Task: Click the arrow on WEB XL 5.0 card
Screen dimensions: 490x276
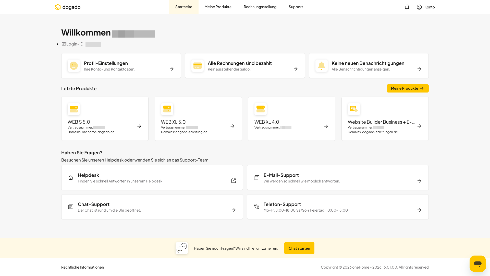Action: [x=232, y=126]
